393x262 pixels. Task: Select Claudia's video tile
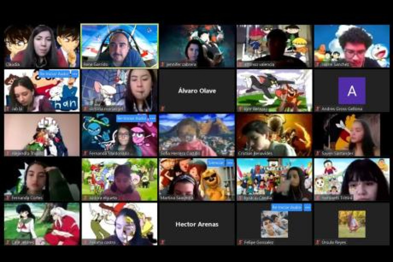42,45
